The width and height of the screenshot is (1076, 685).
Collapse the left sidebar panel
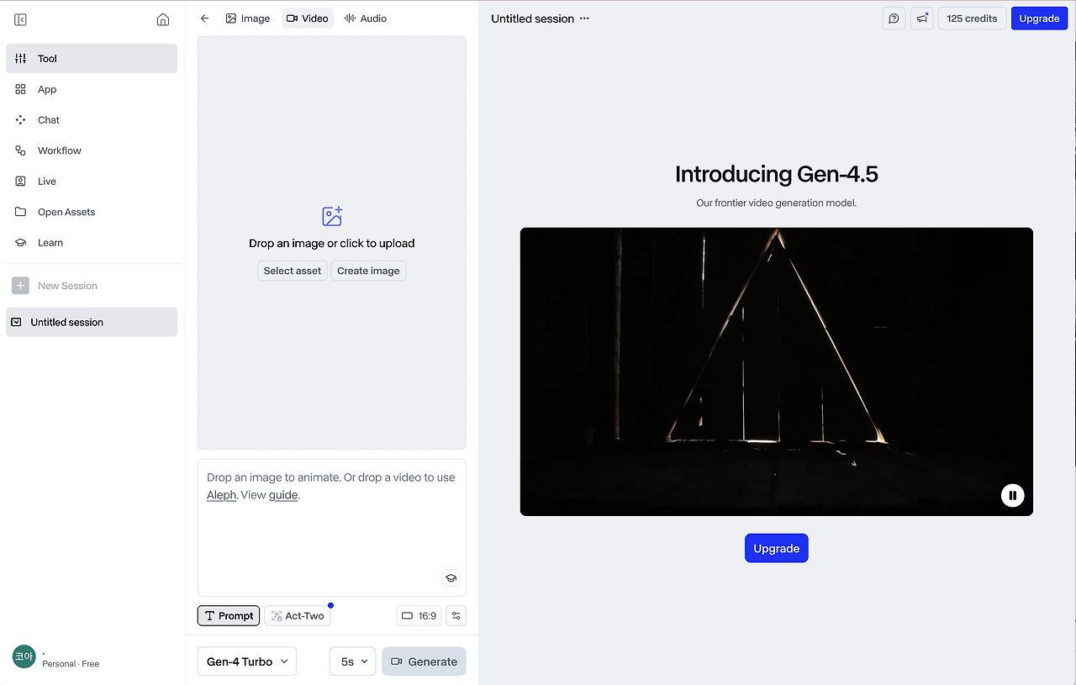[x=21, y=19]
